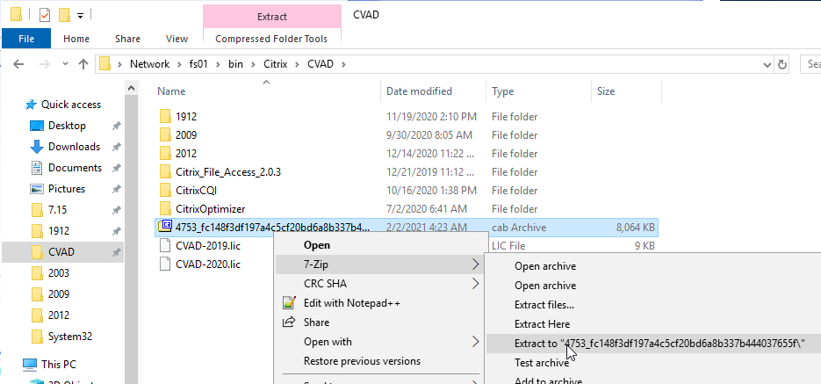Screen dimensions: 821x384
Task: Click CVAD in the address breadcrumb
Action: point(320,64)
